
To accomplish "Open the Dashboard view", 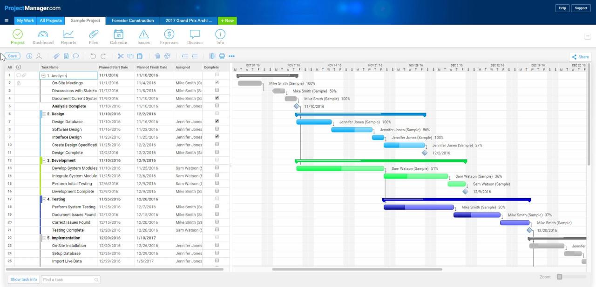I will click(43, 37).
